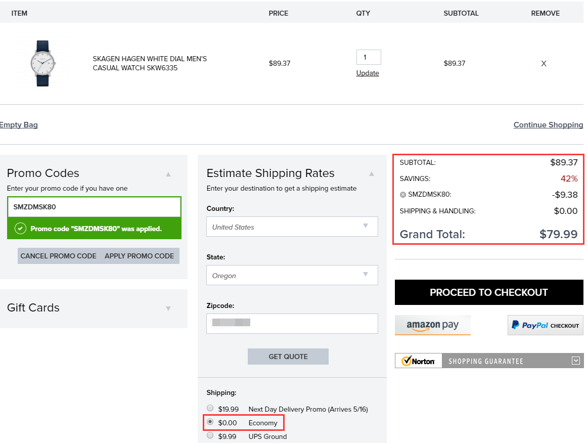Focus the quantity input field
Screen dimensions: 587x443
pyautogui.click(x=369, y=57)
